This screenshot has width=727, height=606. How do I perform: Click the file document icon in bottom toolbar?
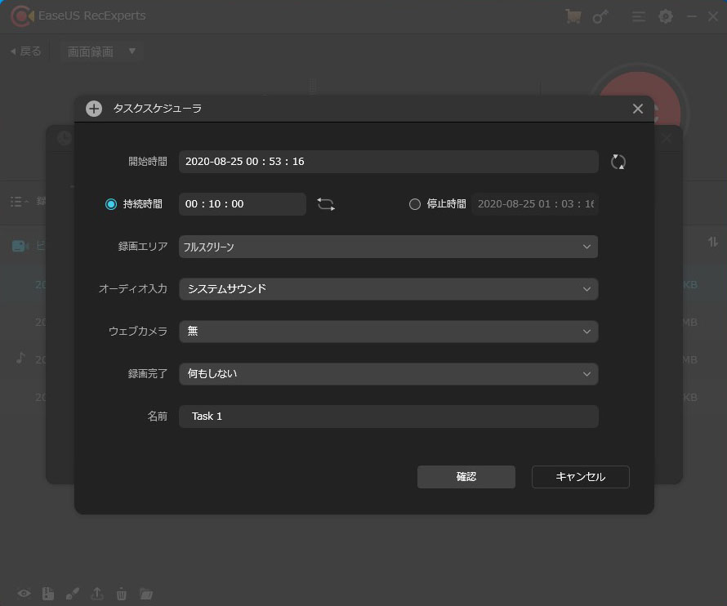pos(48,594)
